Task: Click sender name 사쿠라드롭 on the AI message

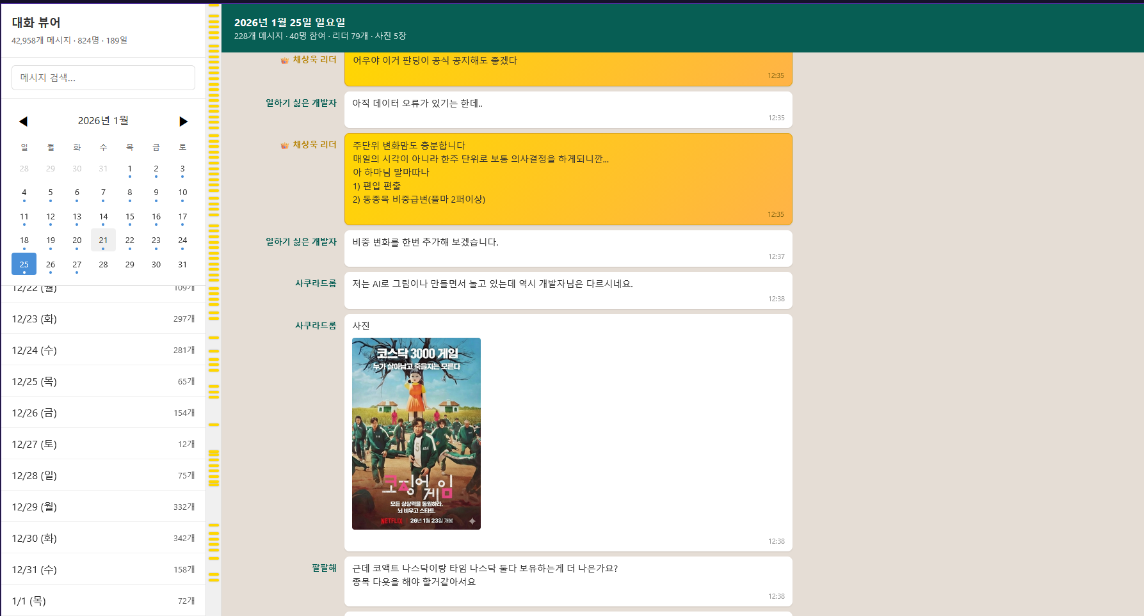Action: (316, 283)
